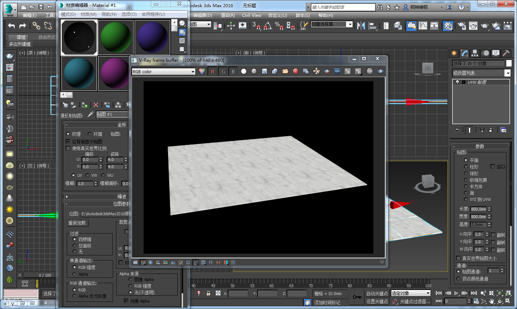Viewport: 517px width, 309px height.
Task: Open the Utilities hammer panel icon
Action: [506, 53]
